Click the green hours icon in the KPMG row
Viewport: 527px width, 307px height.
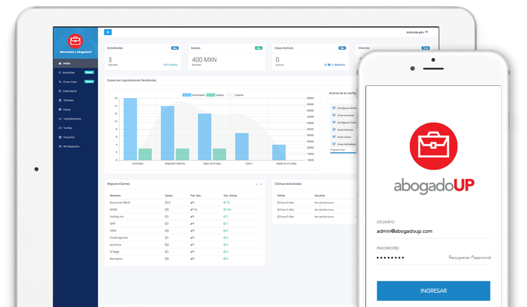224,210
